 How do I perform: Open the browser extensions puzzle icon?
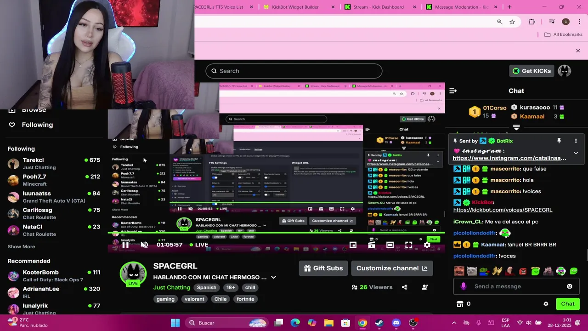tap(532, 22)
